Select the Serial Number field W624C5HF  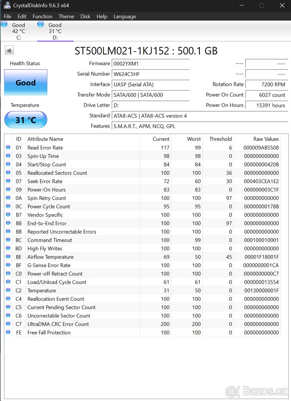click(151, 74)
